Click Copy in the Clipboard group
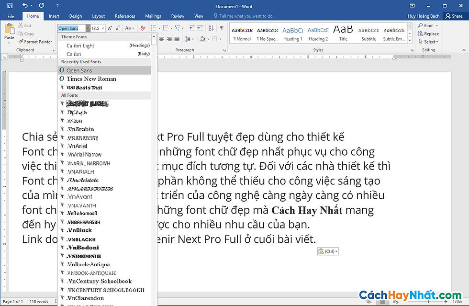 [x=26, y=34]
